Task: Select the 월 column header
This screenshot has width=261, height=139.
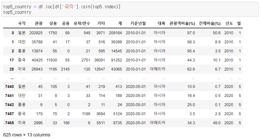Action: (x=239, y=23)
